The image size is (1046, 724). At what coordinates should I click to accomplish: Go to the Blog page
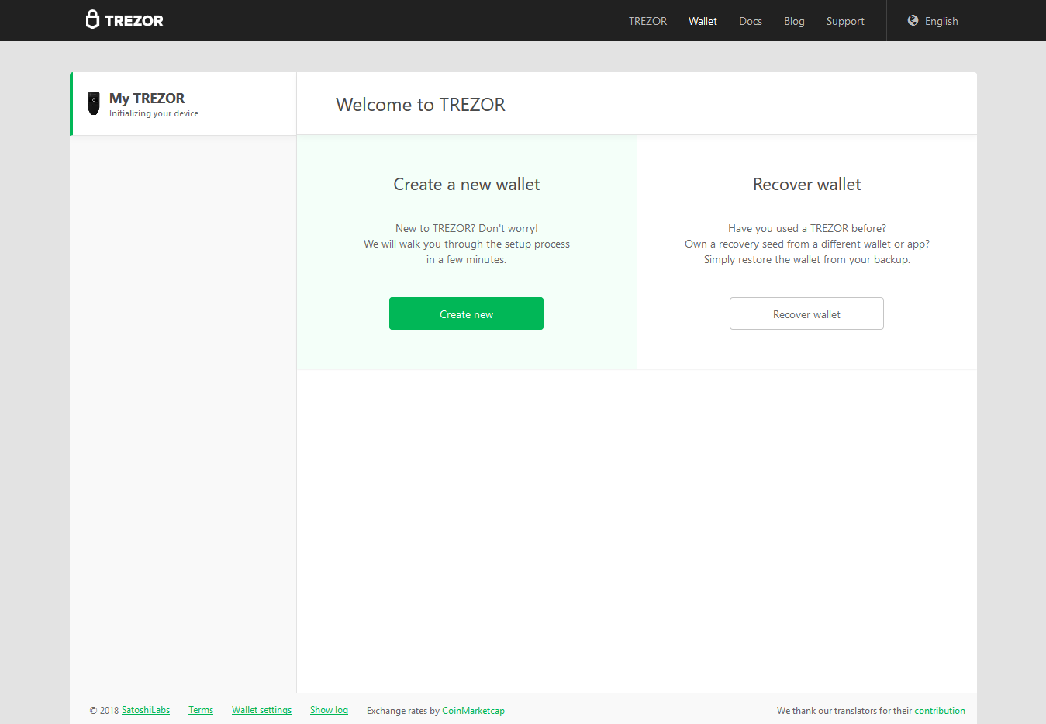click(x=794, y=21)
